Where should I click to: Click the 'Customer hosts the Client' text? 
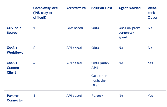coord(99,80)
